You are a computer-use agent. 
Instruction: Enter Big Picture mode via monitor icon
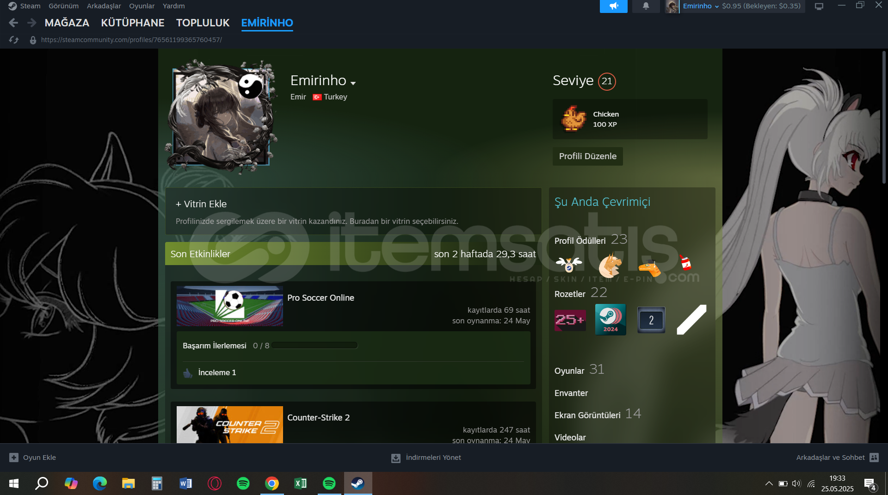tap(819, 6)
